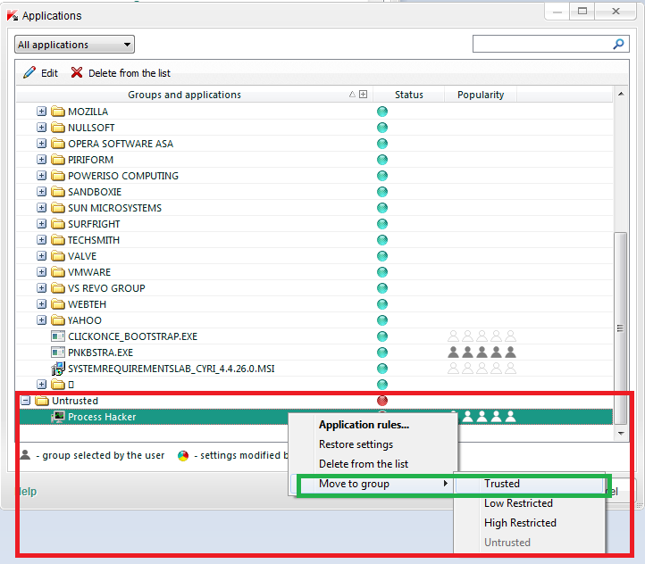Viewport: 645px width, 564px height.
Task: Choose Restore settings in context menu
Action: (x=356, y=444)
